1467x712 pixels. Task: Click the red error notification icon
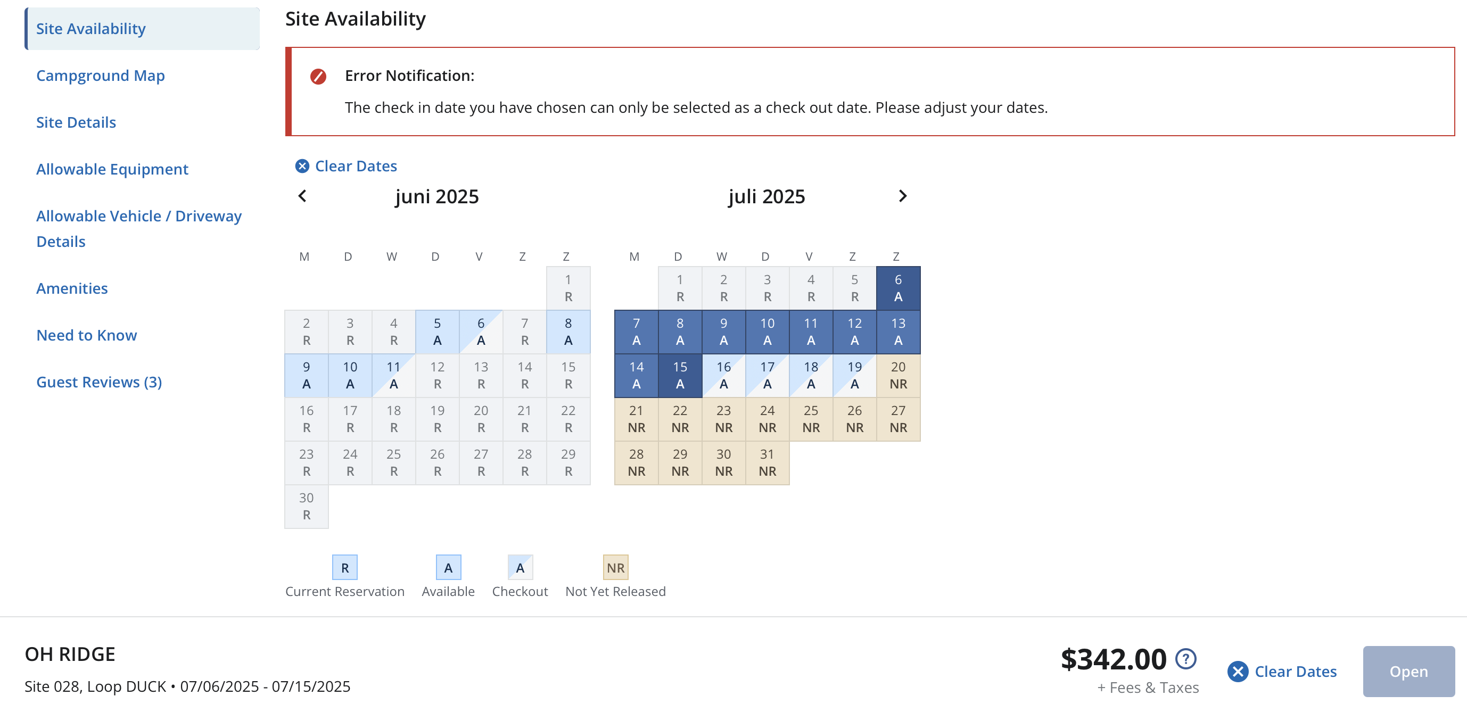tap(318, 76)
